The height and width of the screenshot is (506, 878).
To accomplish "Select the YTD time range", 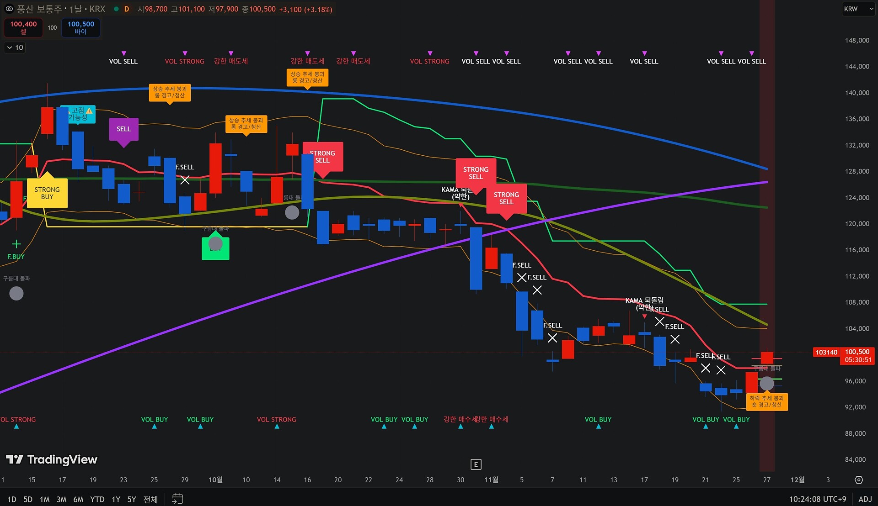I will pyautogui.click(x=97, y=499).
